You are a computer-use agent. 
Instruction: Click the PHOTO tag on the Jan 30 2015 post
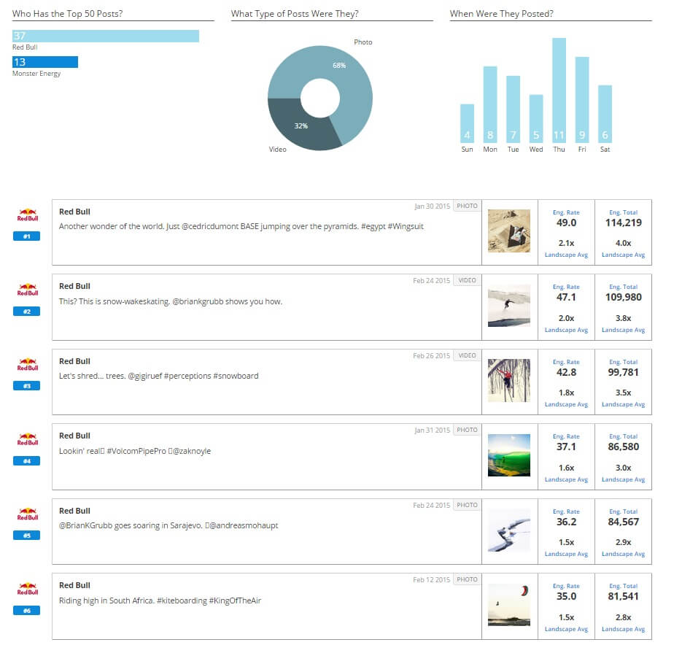(x=467, y=206)
